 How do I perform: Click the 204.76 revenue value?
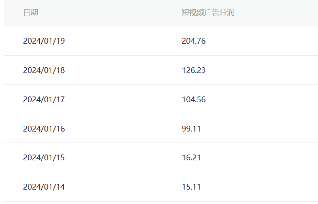[x=193, y=41]
